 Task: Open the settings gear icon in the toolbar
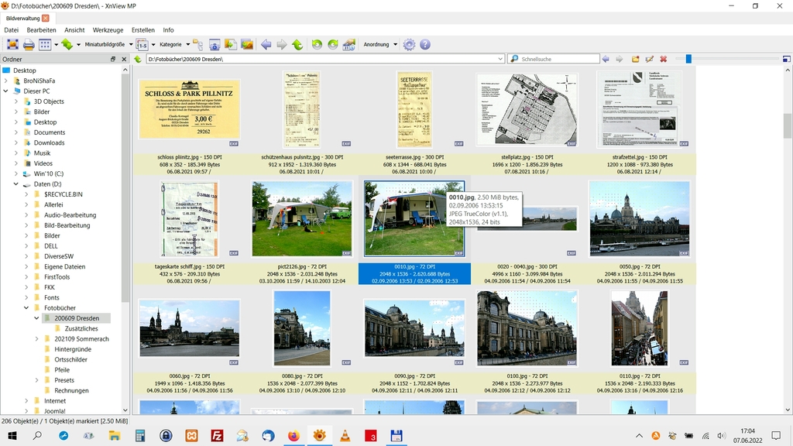(x=409, y=45)
